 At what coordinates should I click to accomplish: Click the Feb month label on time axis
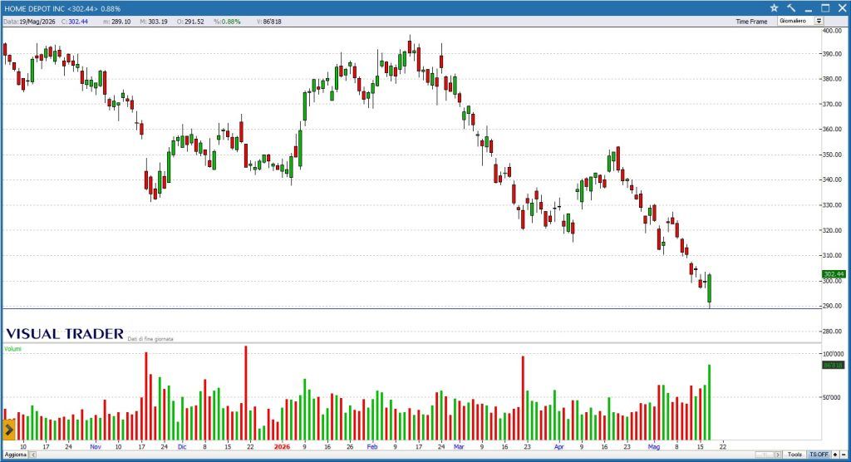coord(371,447)
